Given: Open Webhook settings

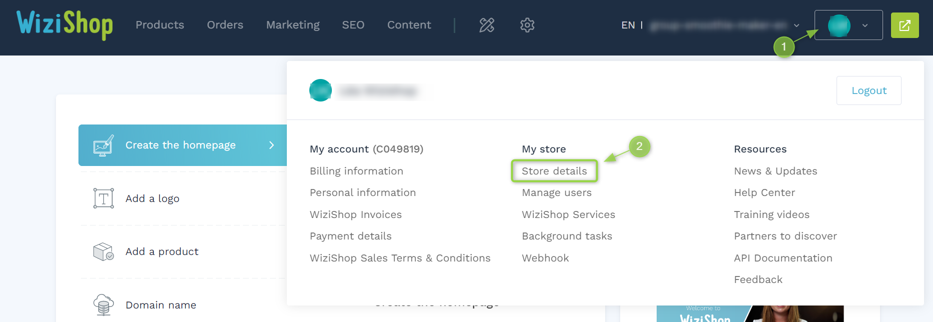Looking at the screenshot, I should point(546,258).
